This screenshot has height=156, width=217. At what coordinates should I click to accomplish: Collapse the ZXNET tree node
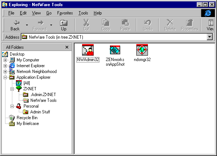coord(12,89)
